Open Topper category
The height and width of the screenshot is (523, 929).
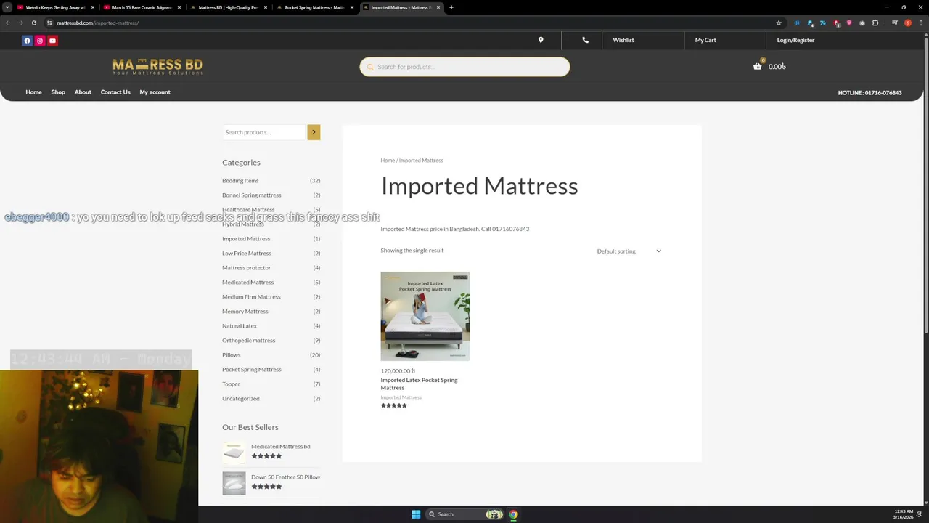tap(231, 384)
